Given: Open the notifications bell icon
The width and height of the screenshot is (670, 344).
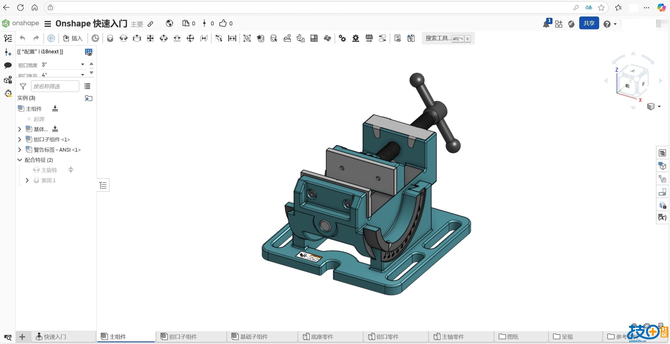Looking at the screenshot, I should pos(546,24).
